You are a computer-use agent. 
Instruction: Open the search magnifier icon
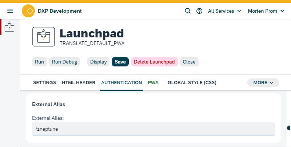188,11
